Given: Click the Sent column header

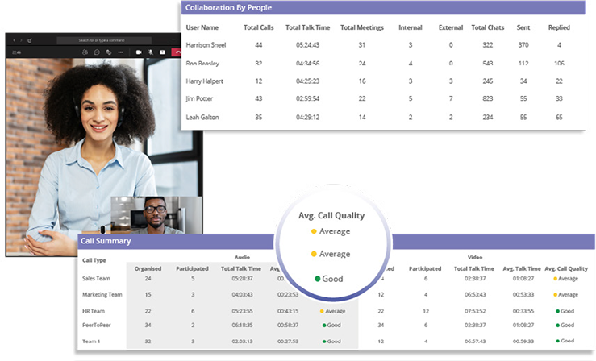Looking at the screenshot, I should point(523,27).
